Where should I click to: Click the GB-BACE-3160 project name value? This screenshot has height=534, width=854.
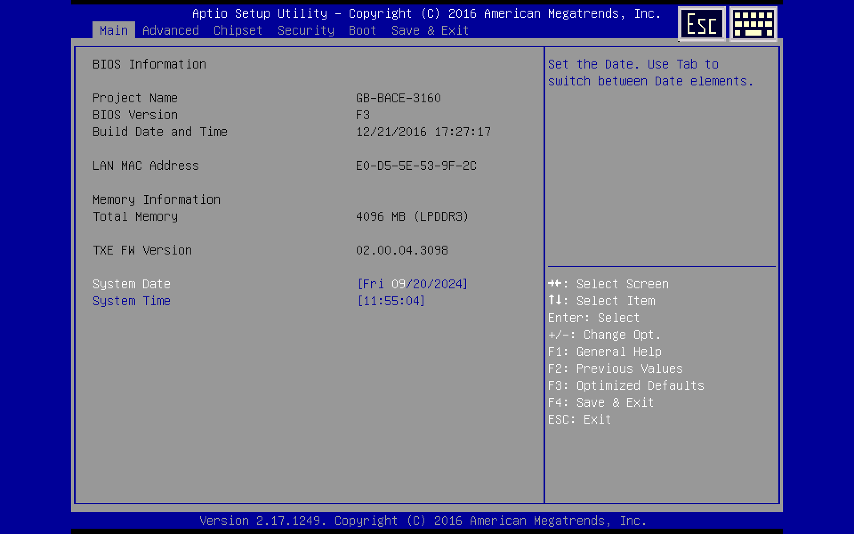pyautogui.click(x=399, y=98)
